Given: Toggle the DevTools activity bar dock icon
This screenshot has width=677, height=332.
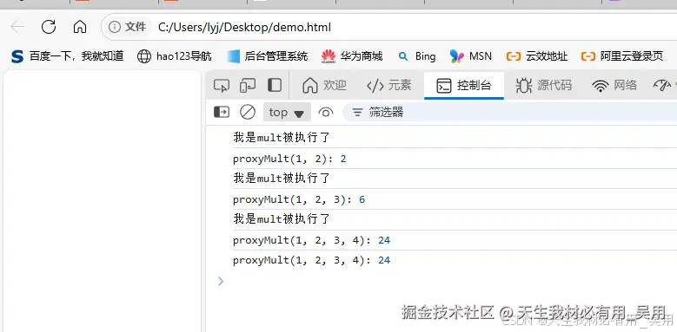Looking at the screenshot, I should coord(275,85).
